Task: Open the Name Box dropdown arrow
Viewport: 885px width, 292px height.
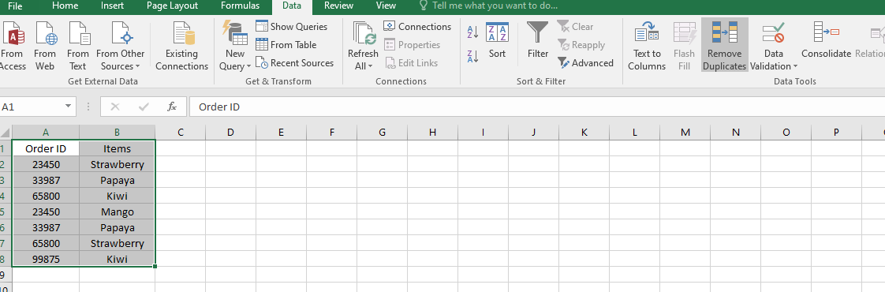Action: (69, 107)
